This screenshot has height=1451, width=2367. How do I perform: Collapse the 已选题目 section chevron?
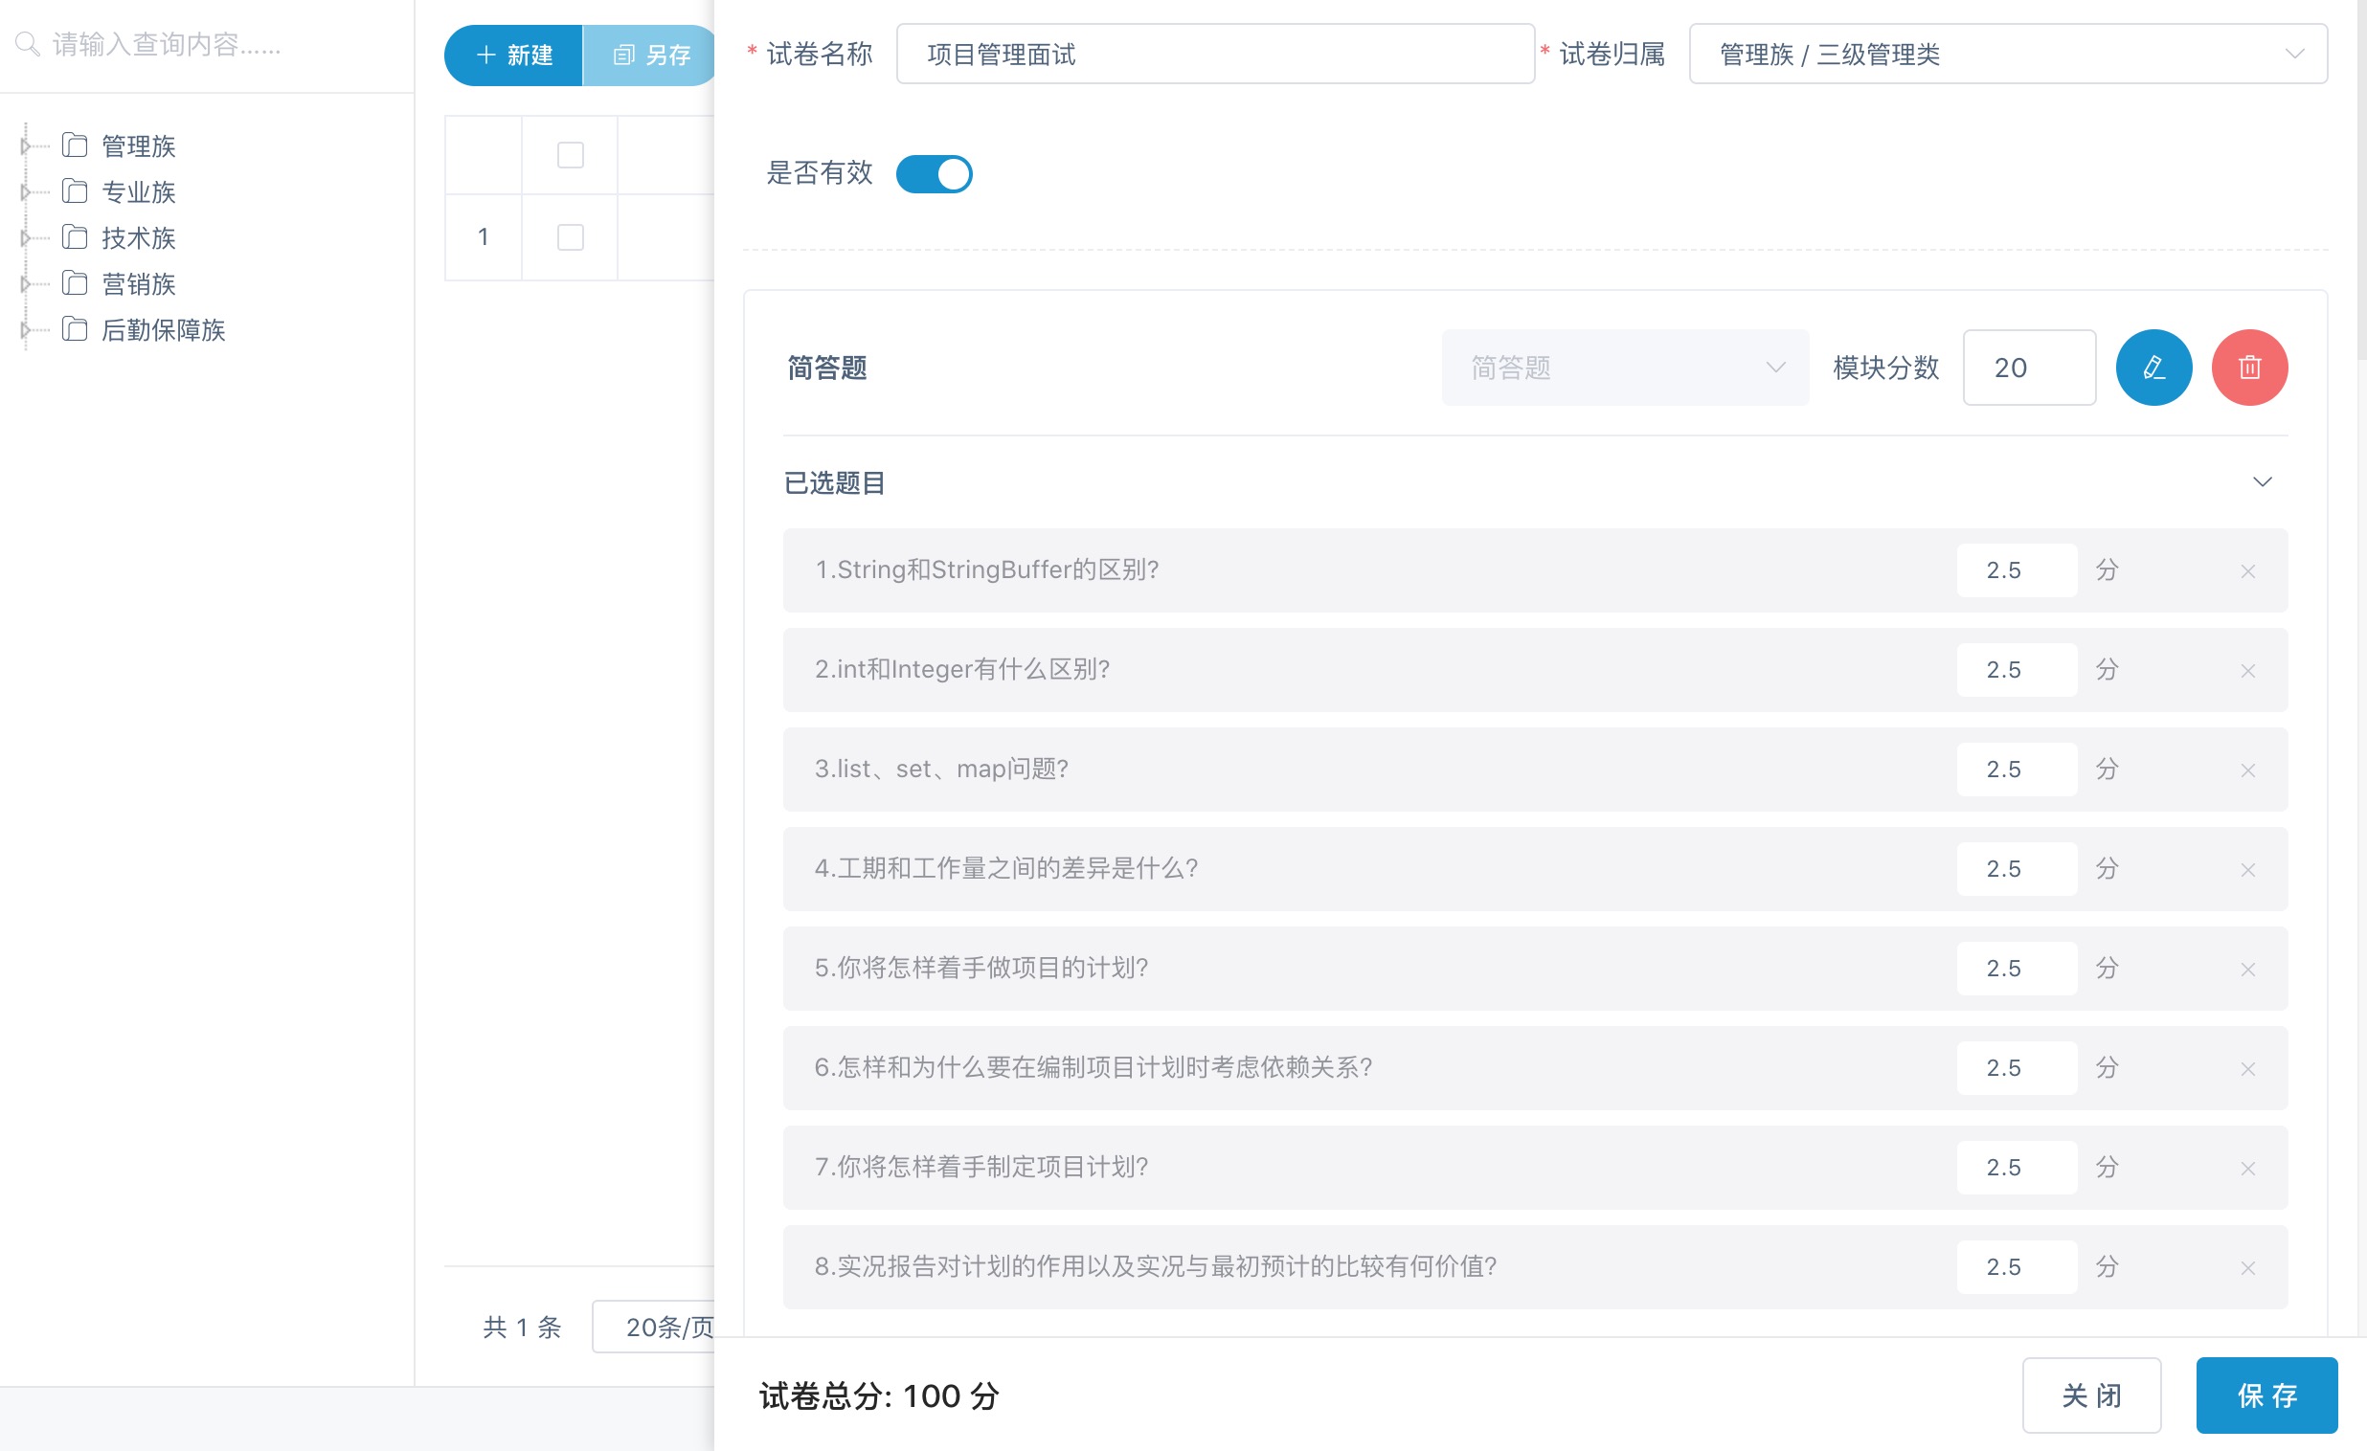click(2262, 482)
